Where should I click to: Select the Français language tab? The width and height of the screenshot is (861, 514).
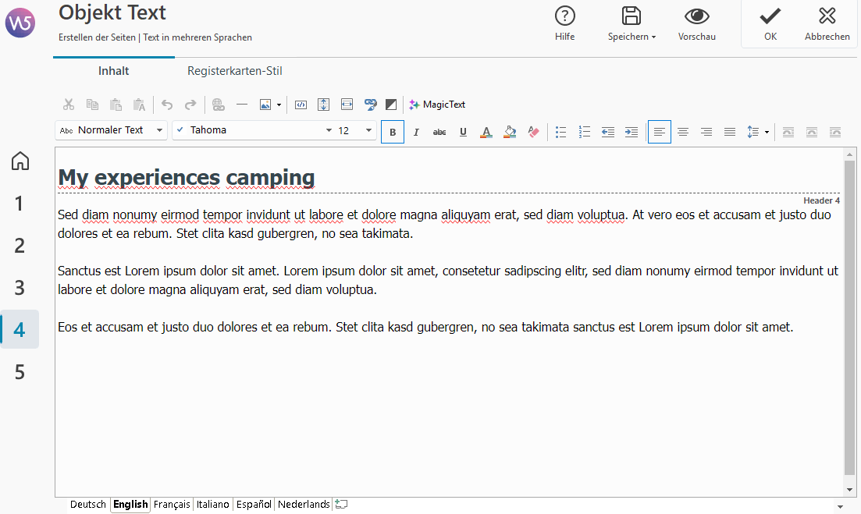pyautogui.click(x=172, y=505)
